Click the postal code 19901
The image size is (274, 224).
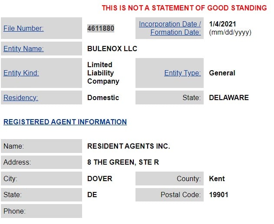pyautogui.click(x=218, y=195)
